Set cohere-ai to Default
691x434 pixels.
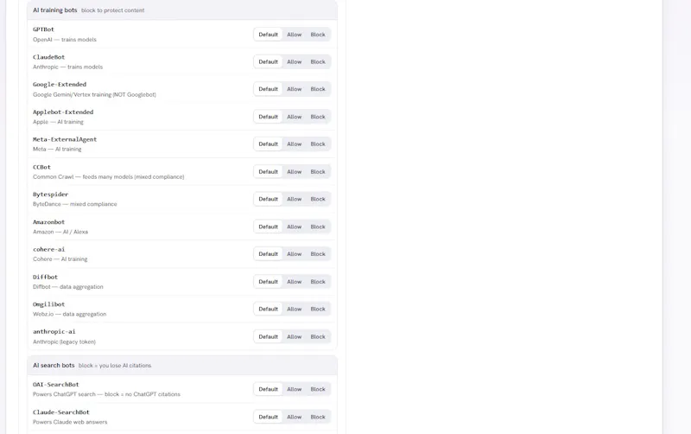pos(268,254)
